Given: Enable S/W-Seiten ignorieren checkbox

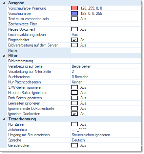Looking at the screenshot, I should pyautogui.click(x=74, y=87).
